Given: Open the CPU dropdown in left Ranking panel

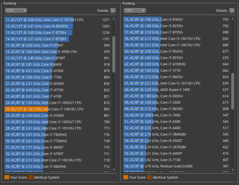Looking at the screenshot, I should 16,11.
